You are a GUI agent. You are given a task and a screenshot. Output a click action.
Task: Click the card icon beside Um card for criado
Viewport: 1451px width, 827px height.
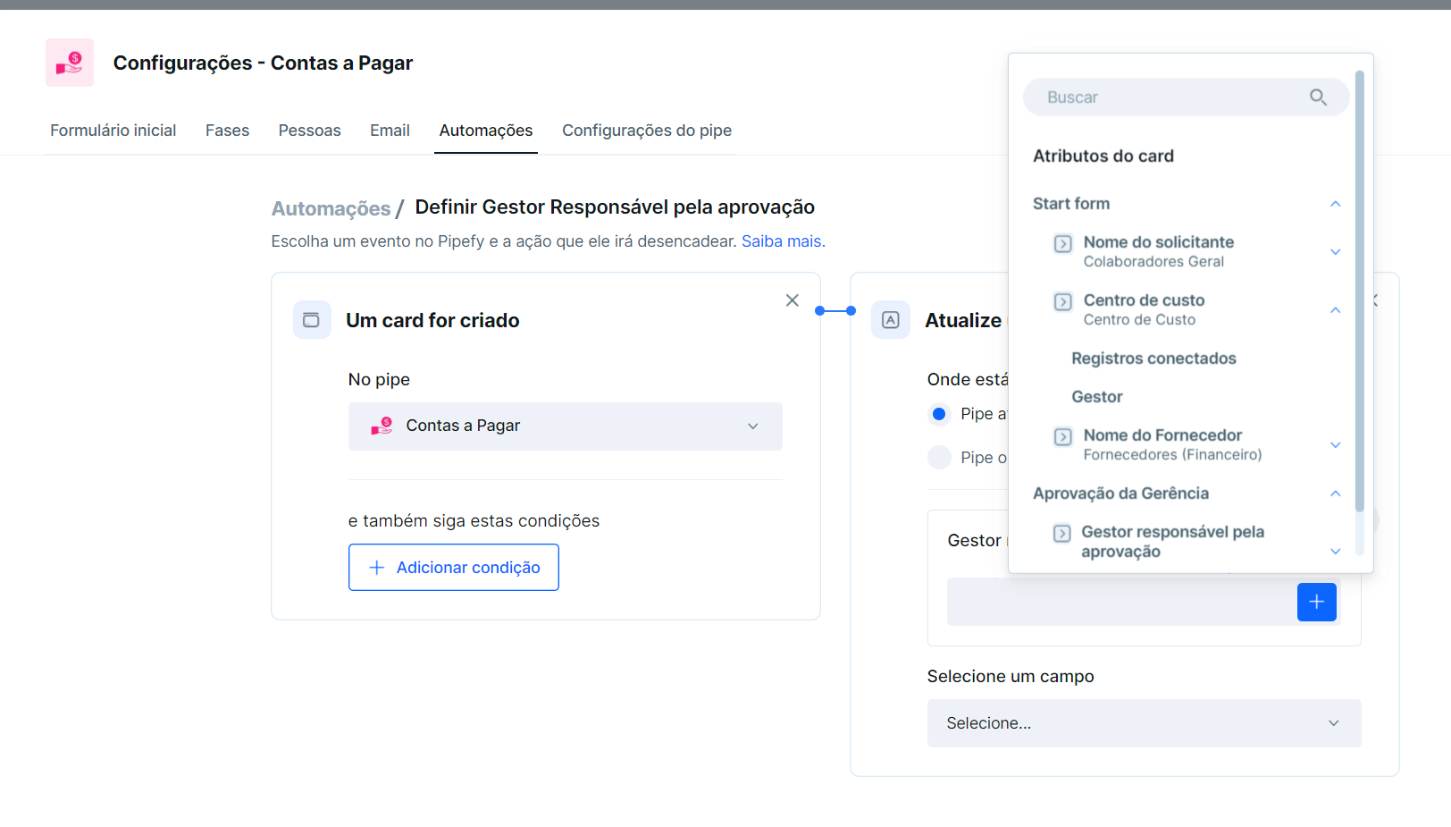click(x=312, y=320)
